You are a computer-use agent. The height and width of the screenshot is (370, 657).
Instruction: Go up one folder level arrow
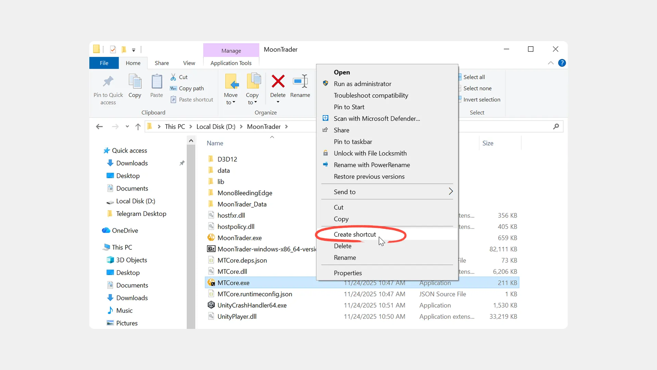click(x=138, y=127)
